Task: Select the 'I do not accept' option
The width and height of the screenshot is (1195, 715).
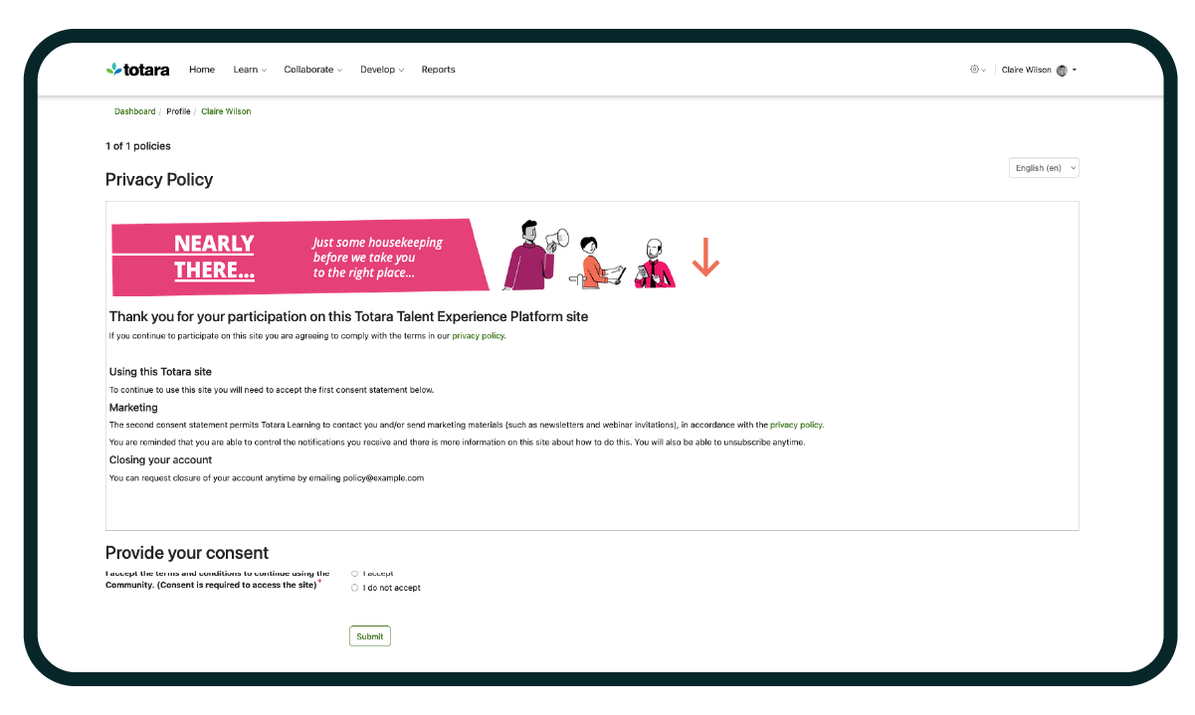Action: click(x=355, y=588)
